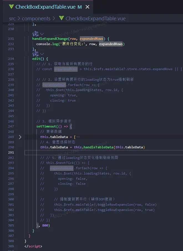
Task: Click the 'edit' method name on line 234
Action: (x=36, y=59)
